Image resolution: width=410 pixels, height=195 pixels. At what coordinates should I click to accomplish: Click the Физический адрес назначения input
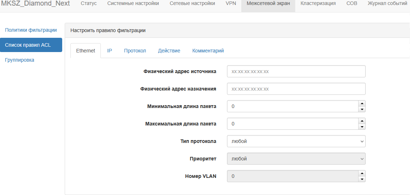[296, 89]
